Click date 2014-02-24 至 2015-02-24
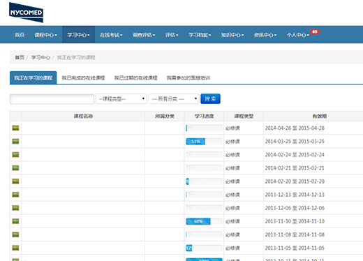This screenshot has height=261, width=363. coord(295,154)
